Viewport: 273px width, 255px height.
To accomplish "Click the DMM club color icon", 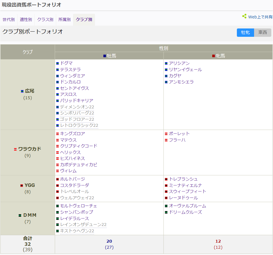I will click(20, 215).
